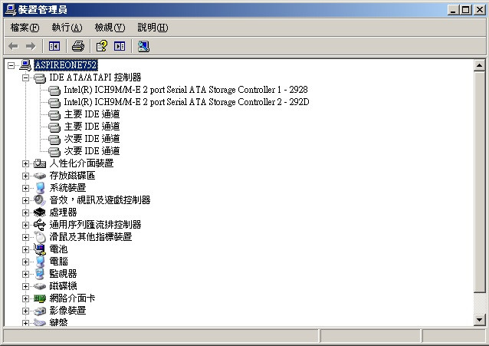Minimize the 裝置管理員 window

454,10
